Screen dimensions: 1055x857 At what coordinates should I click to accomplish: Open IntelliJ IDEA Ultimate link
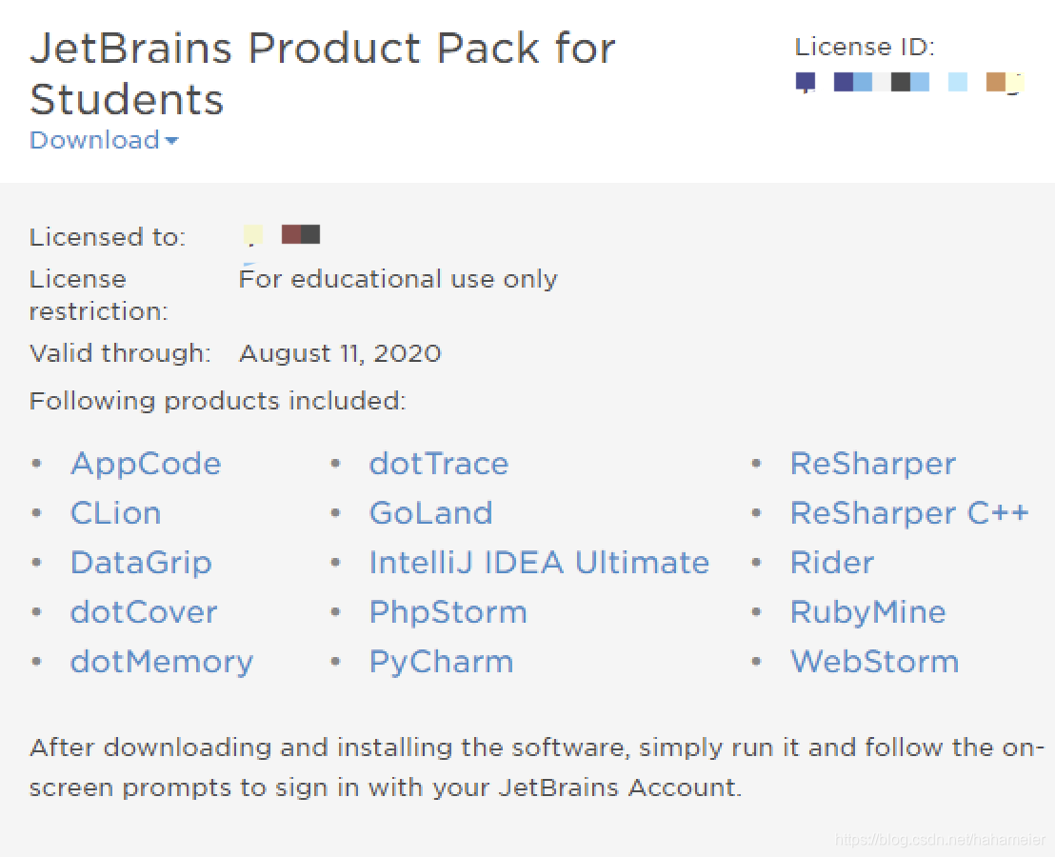(x=539, y=563)
